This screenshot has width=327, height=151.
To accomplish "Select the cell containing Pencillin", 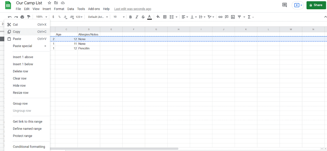I will 89,49.
